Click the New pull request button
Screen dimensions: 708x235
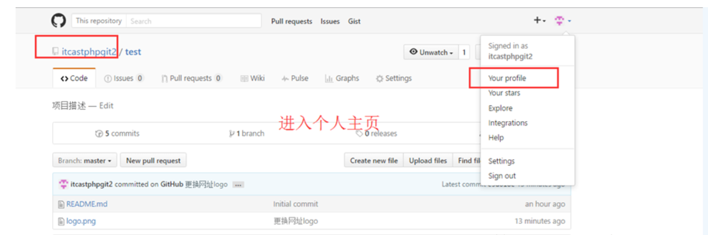tap(153, 161)
